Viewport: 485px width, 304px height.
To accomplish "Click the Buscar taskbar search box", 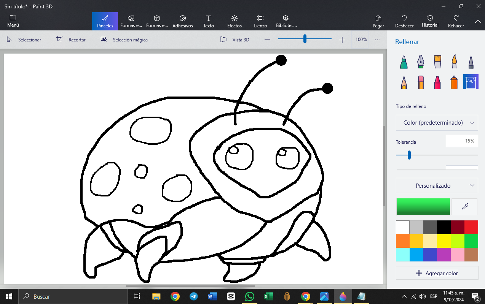I will pyautogui.click(x=73, y=296).
